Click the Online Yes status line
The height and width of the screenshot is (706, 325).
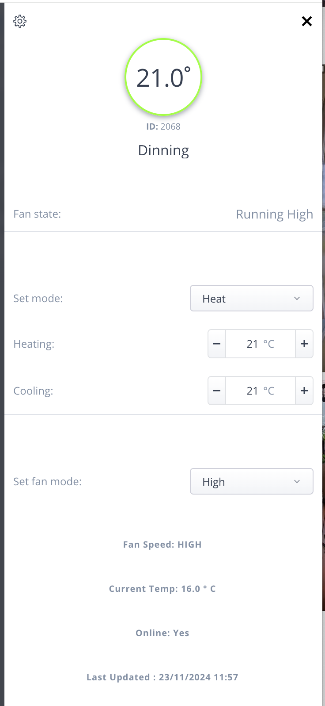[x=162, y=633]
